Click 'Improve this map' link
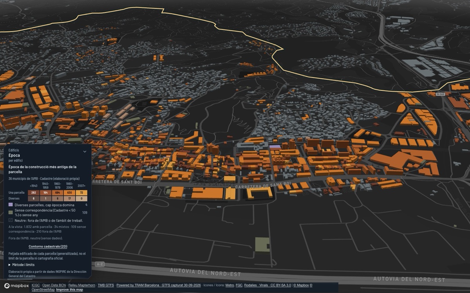470x293 pixels. point(70,289)
